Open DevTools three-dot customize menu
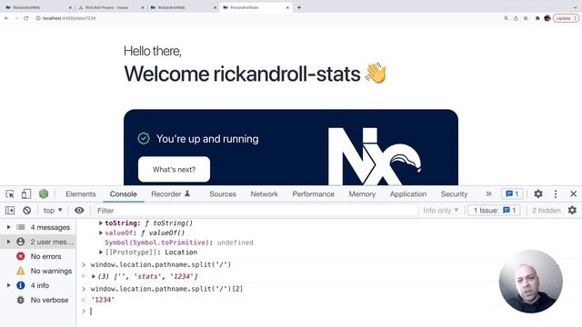This screenshot has height=327, width=582. coord(556,193)
